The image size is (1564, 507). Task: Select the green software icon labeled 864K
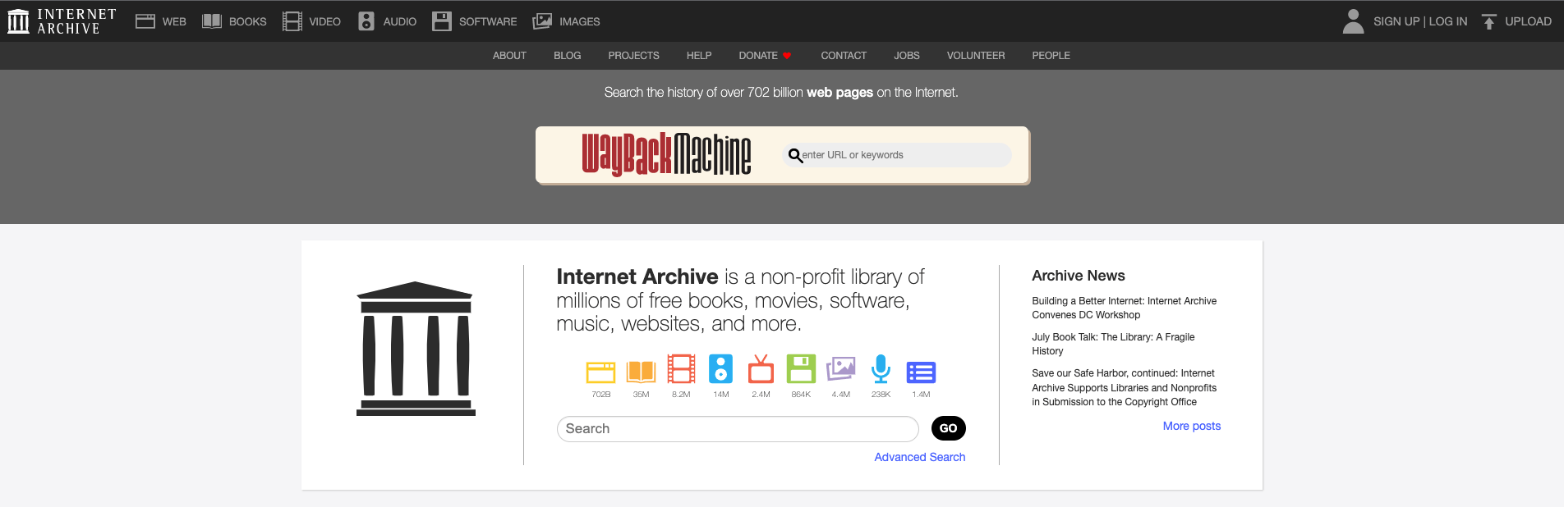801,369
